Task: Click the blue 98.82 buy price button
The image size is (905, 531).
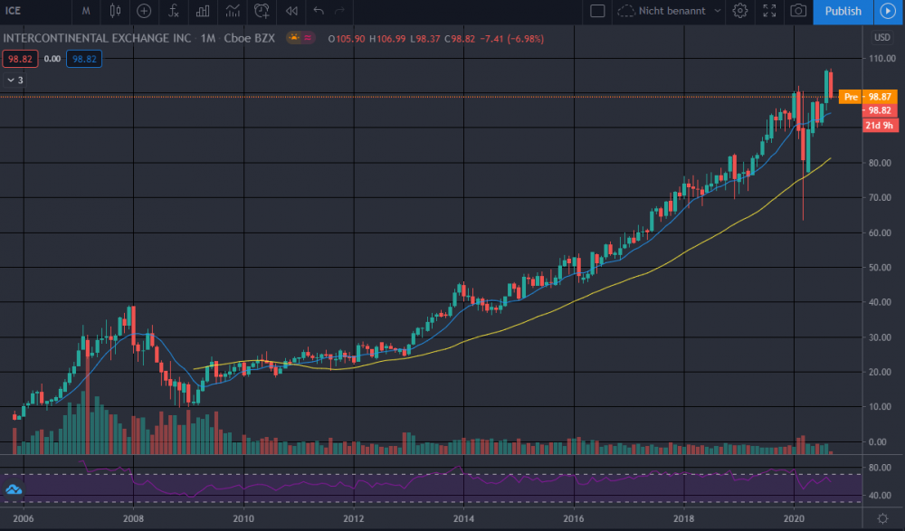Action: 83,59
